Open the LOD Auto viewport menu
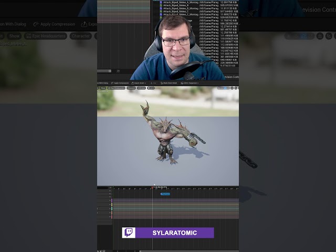Image resolution: width=336 pixels, height=252 pixels. click(141, 88)
